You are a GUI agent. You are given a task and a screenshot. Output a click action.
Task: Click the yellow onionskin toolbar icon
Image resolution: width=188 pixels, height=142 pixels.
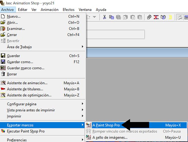(x=170, y=17)
